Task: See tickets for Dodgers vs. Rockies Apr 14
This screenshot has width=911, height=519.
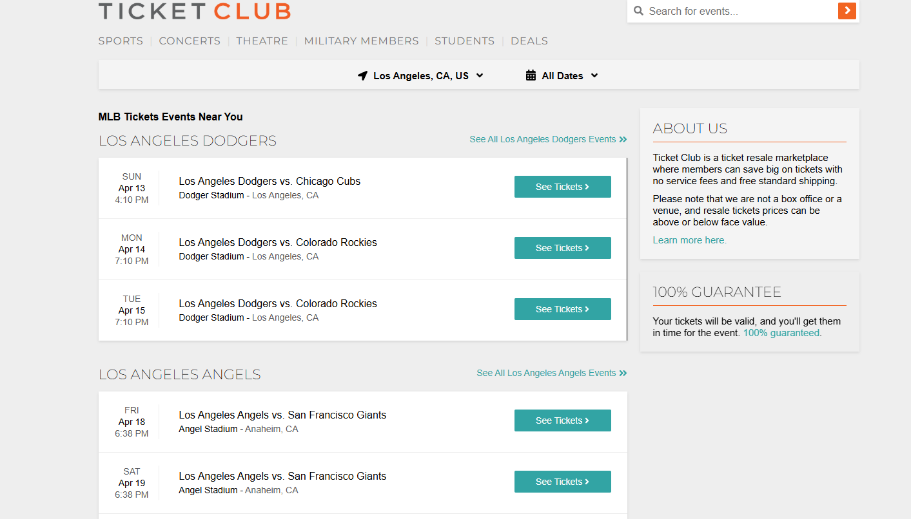Action: [x=563, y=248]
